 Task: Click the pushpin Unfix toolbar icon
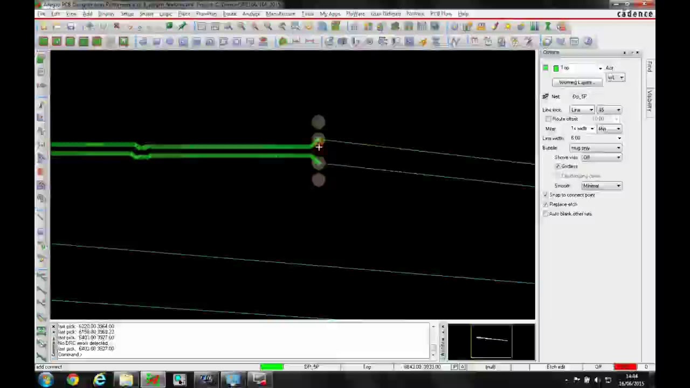(x=182, y=26)
